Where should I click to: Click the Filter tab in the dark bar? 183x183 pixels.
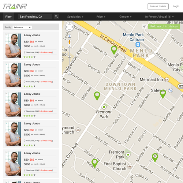click(x=8, y=16)
